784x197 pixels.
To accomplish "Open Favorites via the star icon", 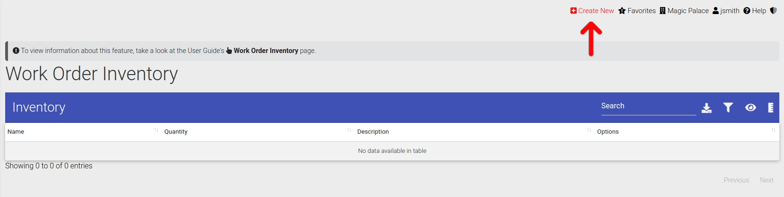I will (622, 11).
